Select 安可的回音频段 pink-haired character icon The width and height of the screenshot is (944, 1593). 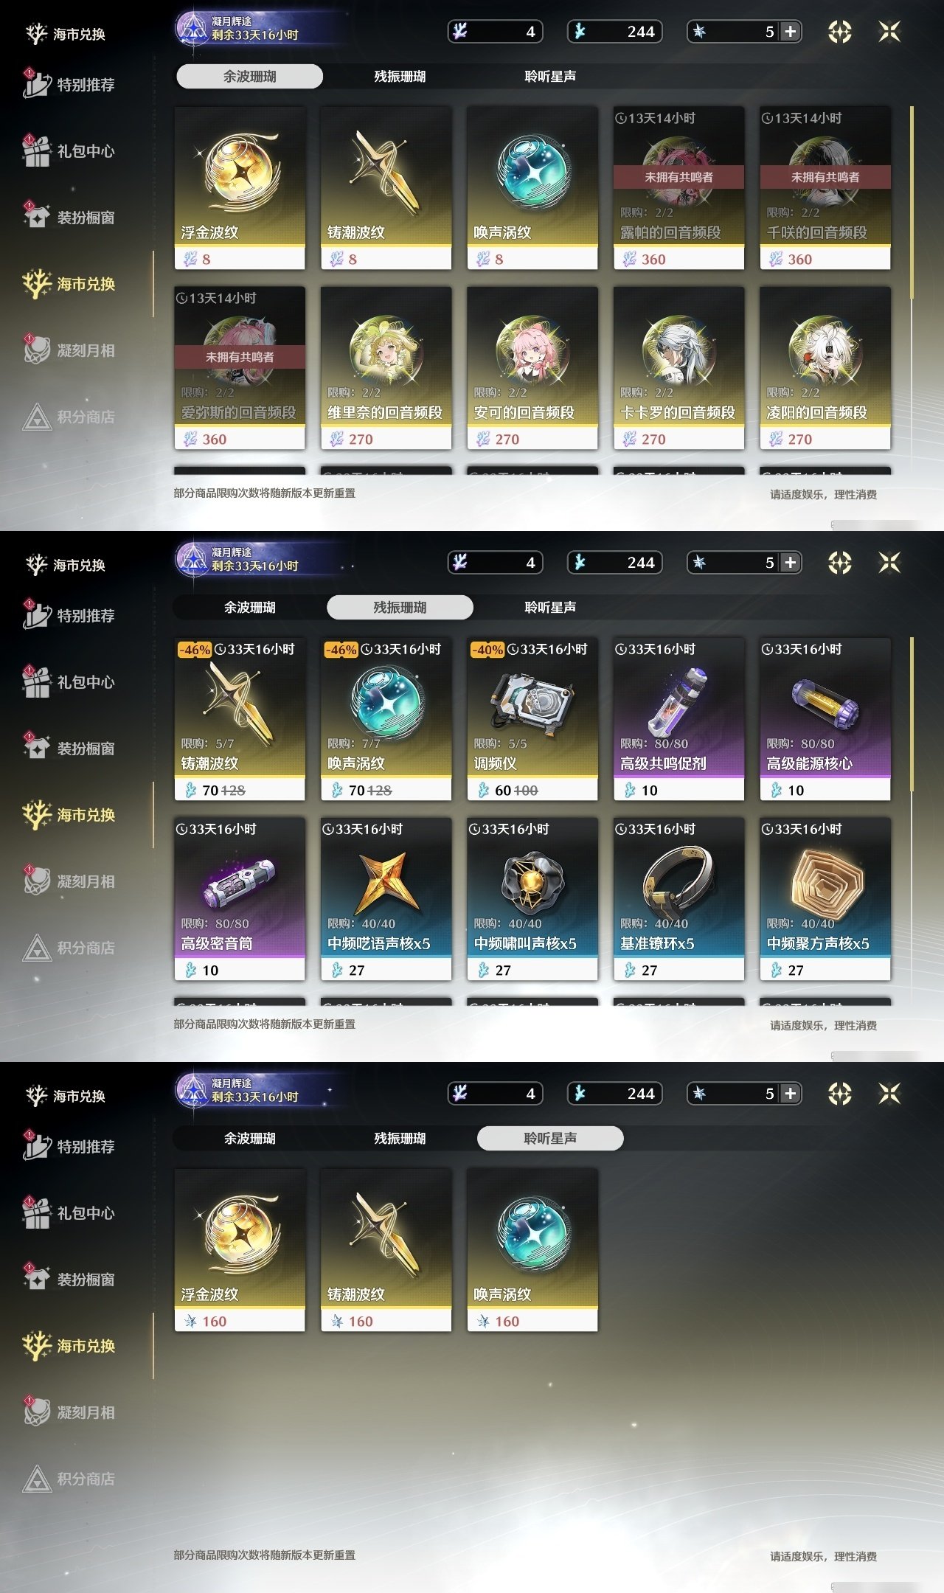pyautogui.click(x=532, y=351)
